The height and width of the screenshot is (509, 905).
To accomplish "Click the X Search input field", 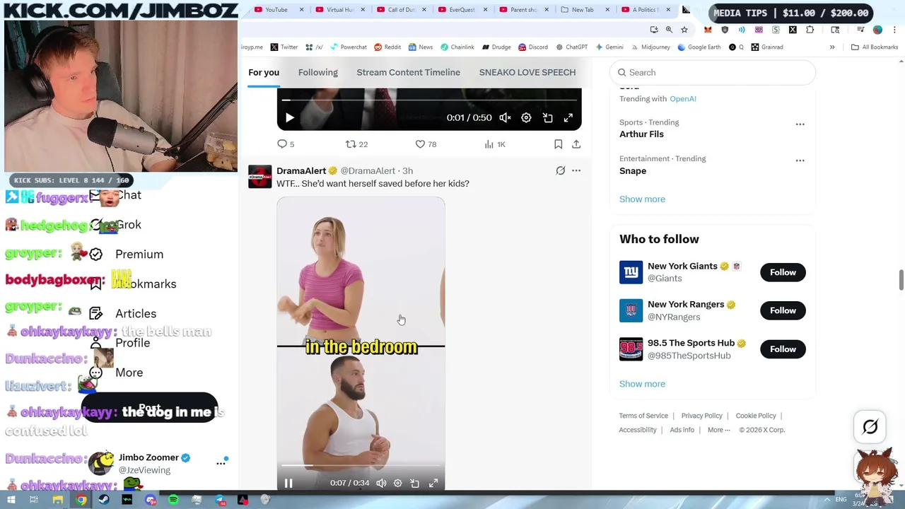I will [x=713, y=72].
